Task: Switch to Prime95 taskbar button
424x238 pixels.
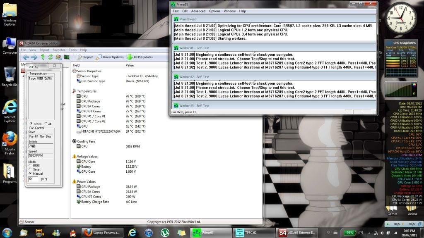Action: click(x=211, y=233)
